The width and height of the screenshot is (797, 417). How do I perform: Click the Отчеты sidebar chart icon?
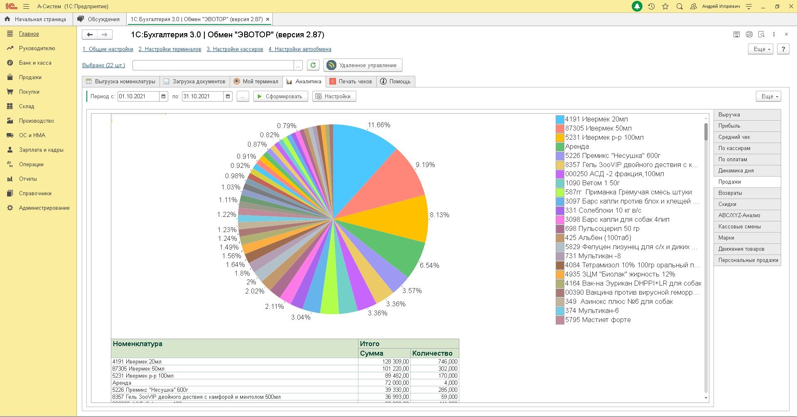[x=10, y=179]
